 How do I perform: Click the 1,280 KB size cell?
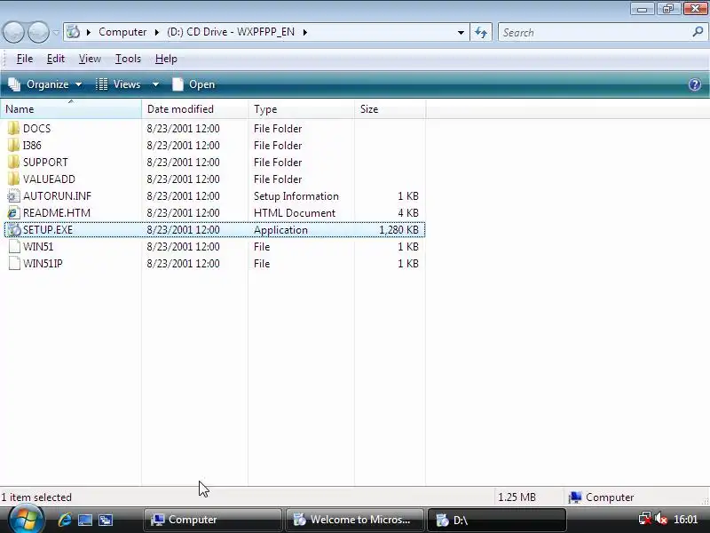click(x=398, y=230)
